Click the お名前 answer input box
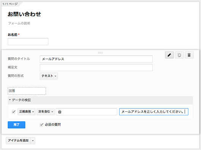 pyautogui.click(x=28, y=42)
